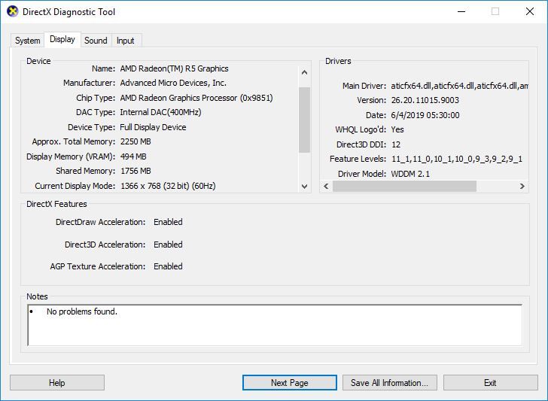Click AGP Texture Acceleration 'Enabled' value
The height and width of the screenshot is (401, 548).
coord(168,266)
